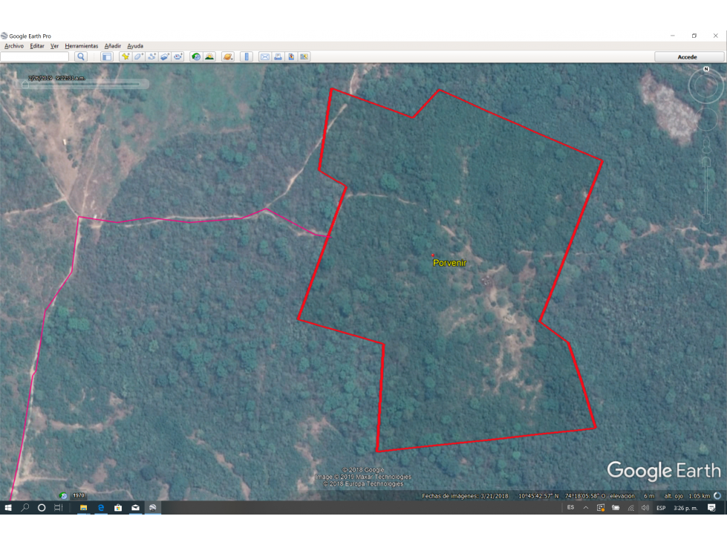This screenshot has width=727, height=545.
Task: Toggle historical imagery clock icon
Action: (x=196, y=56)
